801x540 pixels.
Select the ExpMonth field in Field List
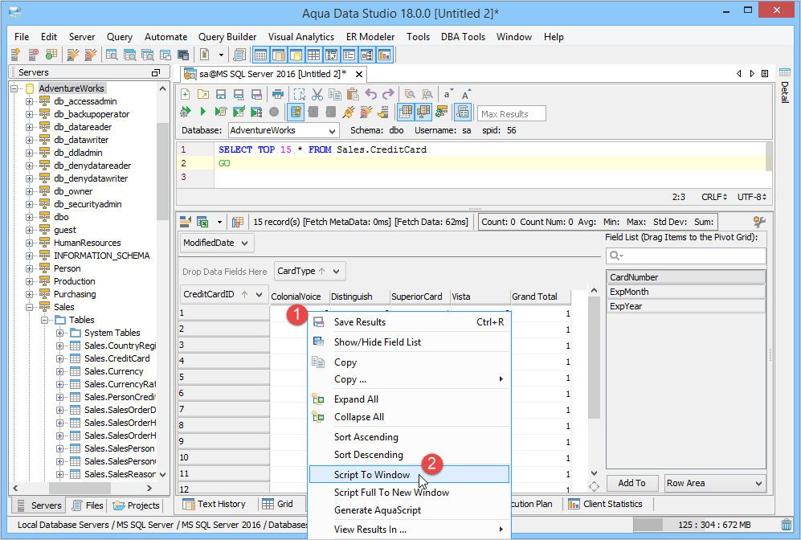pyautogui.click(x=685, y=292)
